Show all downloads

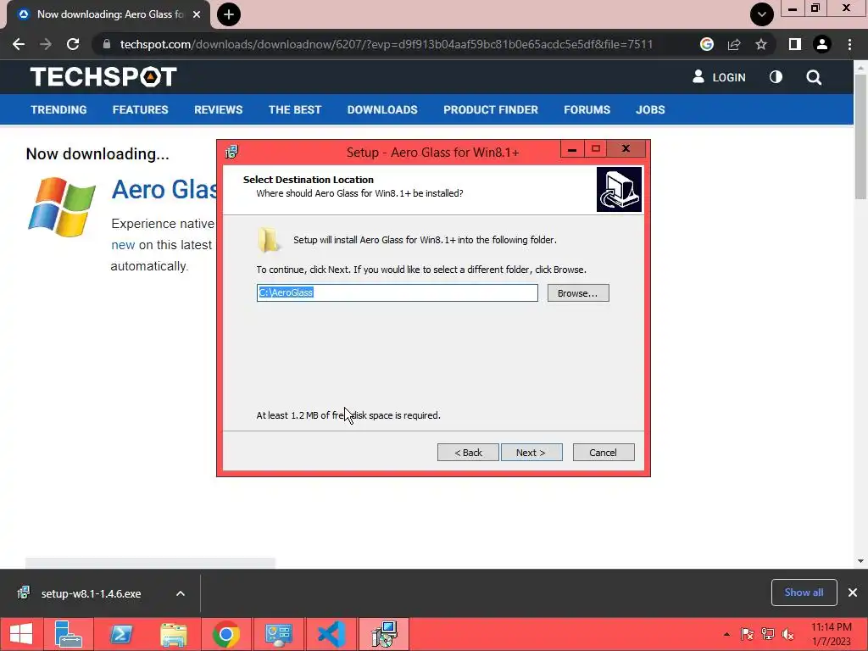[x=804, y=593]
